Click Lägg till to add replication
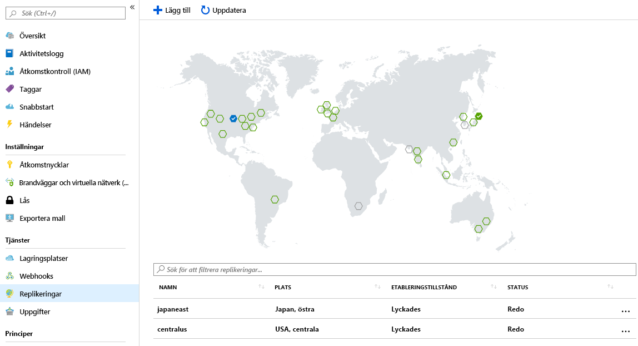The image size is (638, 346). click(172, 10)
